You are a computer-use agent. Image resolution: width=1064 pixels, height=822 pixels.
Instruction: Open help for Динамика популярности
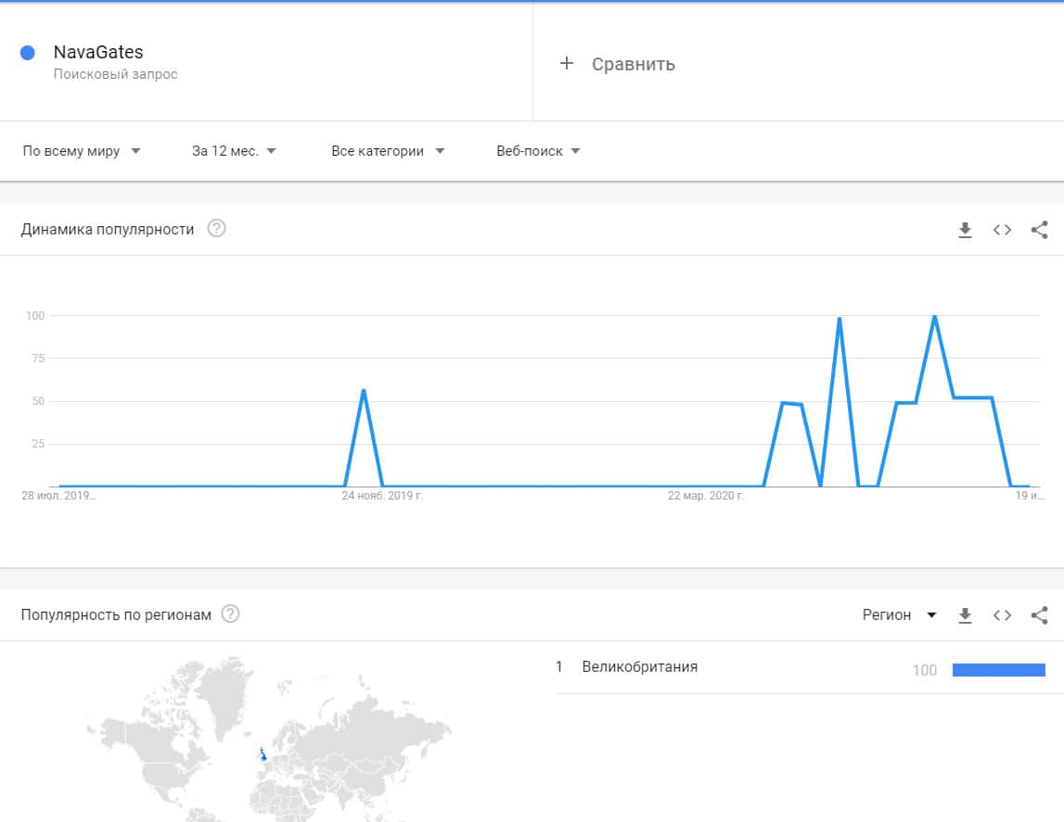[216, 229]
